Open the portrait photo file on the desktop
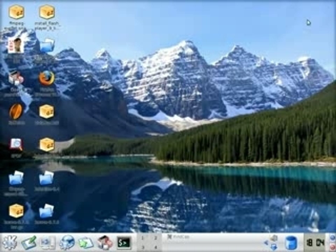The width and height of the screenshot is (336, 252). [16, 45]
